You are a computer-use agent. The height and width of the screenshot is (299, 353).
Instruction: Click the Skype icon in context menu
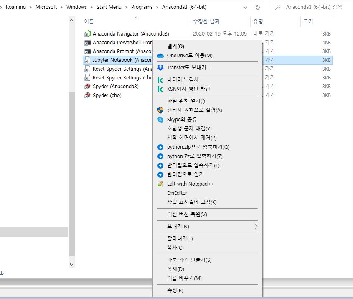point(160,120)
